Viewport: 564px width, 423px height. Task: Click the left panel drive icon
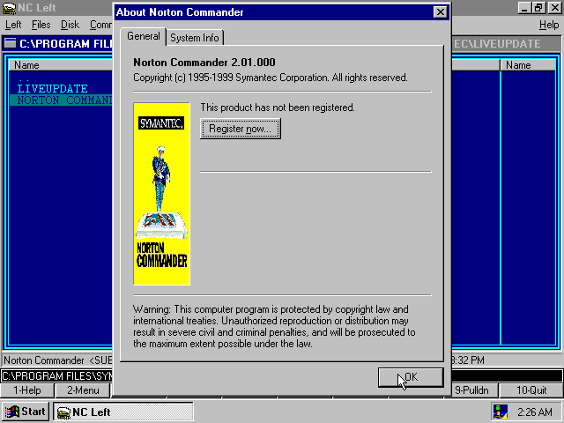pyautogui.click(x=10, y=43)
